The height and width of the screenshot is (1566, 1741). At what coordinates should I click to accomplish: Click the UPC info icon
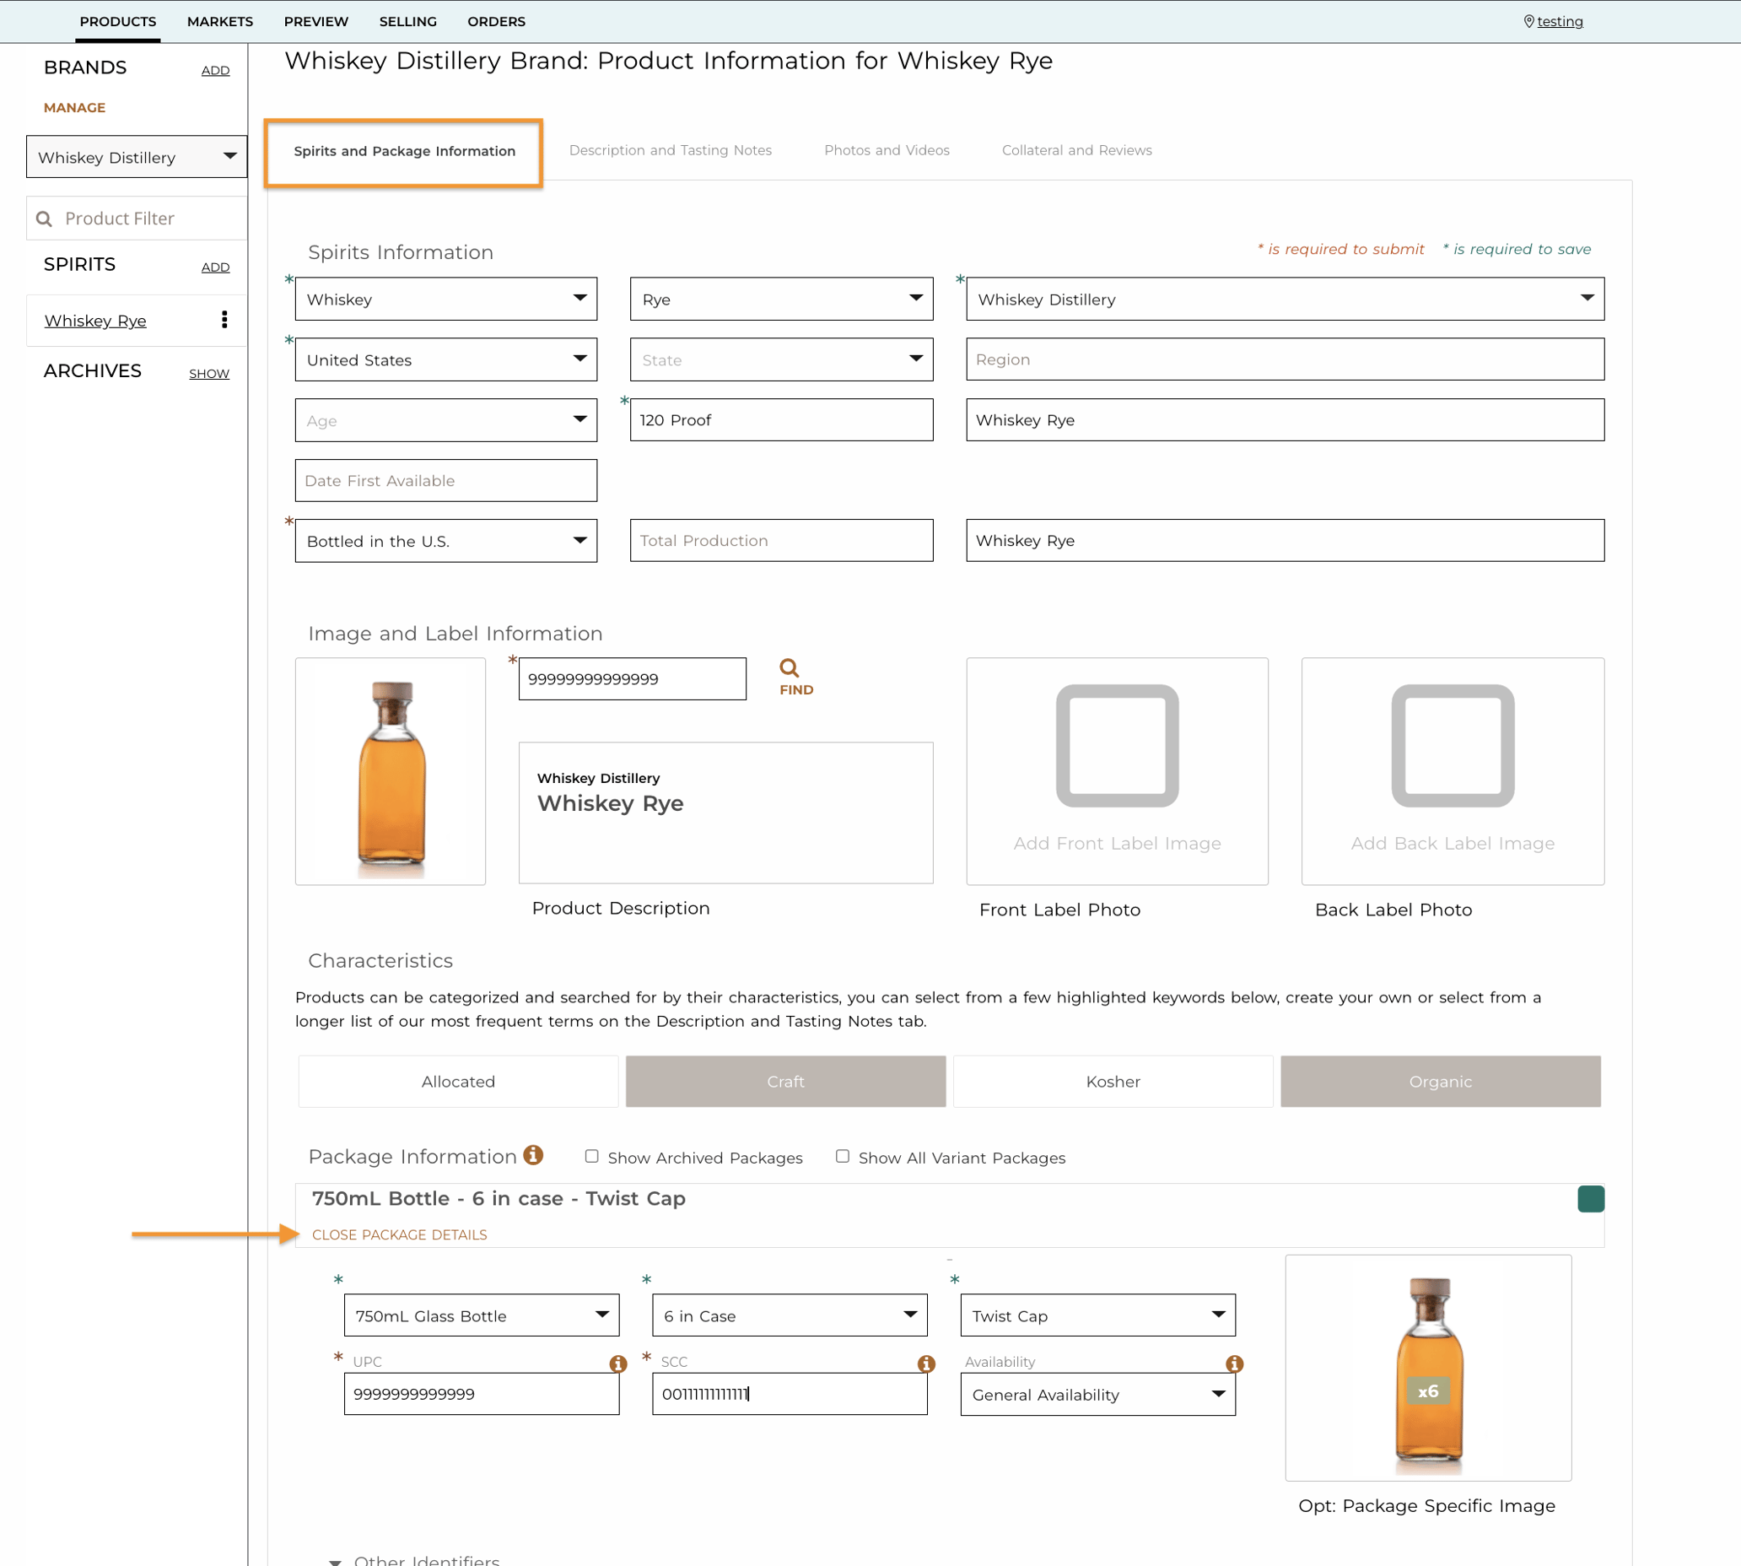click(617, 1363)
